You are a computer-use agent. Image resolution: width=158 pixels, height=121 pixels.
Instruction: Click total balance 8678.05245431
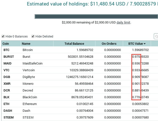pos(82,97)
